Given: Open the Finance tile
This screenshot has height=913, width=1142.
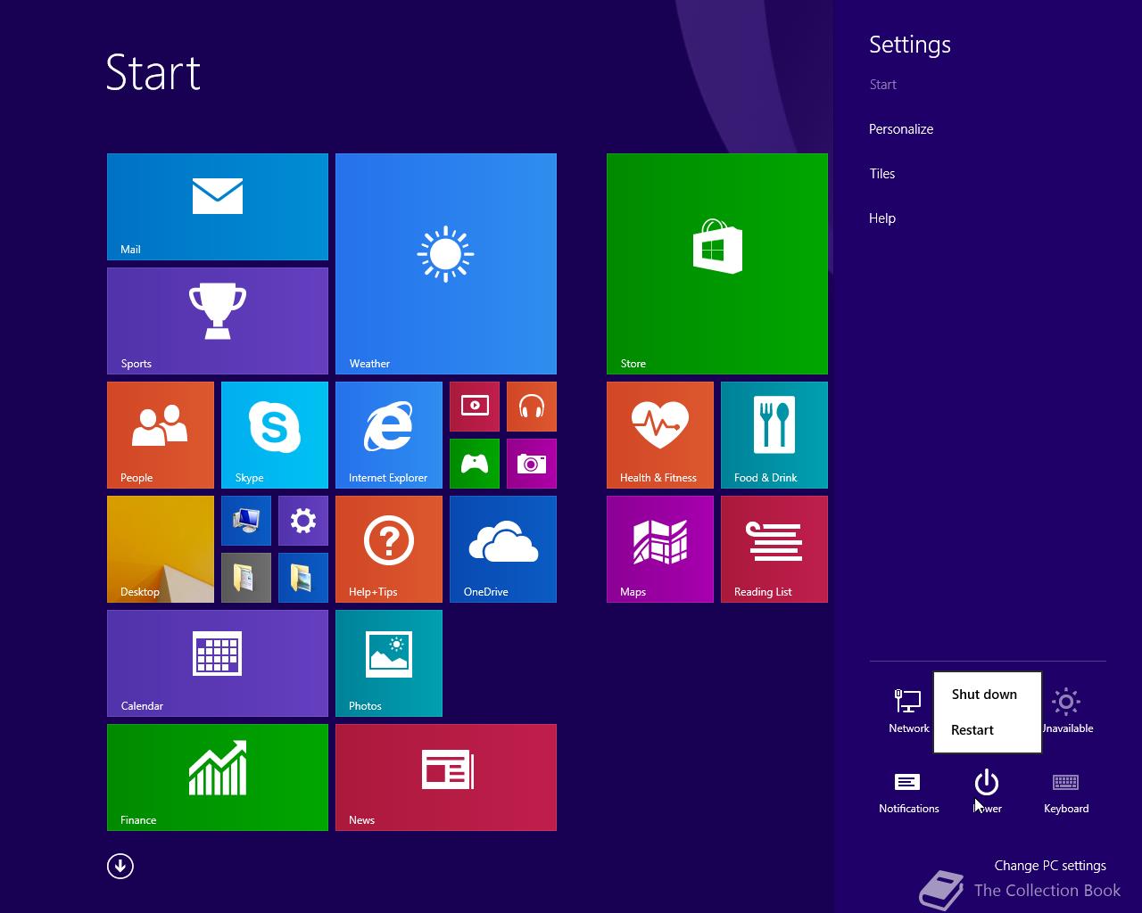Looking at the screenshot, I should click(x=218, y=777).
